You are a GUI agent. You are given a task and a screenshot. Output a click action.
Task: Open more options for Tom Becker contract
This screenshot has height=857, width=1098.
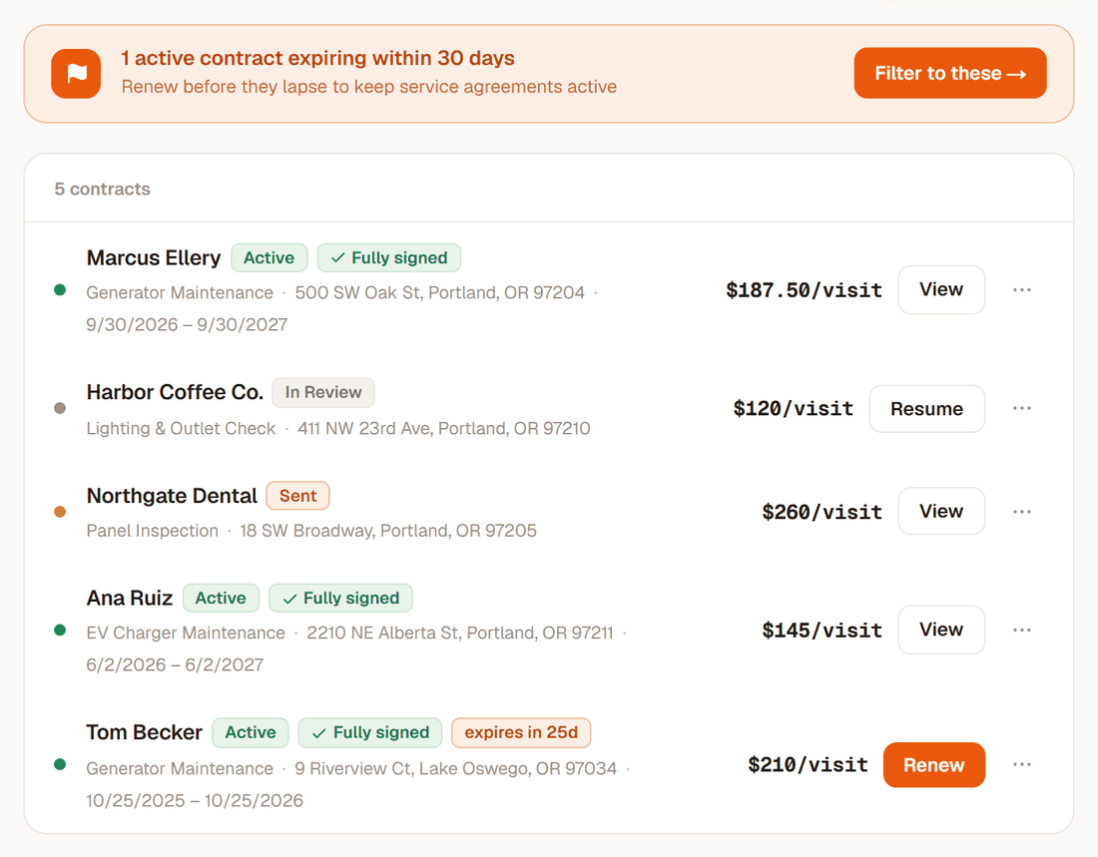pyautogui.click(x=1022, y=764)
